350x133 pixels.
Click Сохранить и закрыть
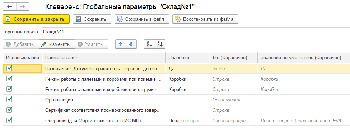36,19
